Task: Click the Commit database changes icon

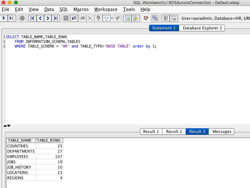Action: coord(127,18)
